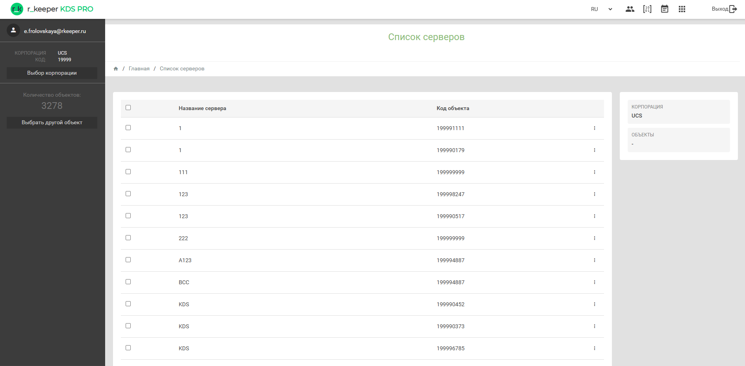Toggle the select-all checkbox in table header
This screenshot has height=366, width=745.
pyautogui.click(x=128, y=108)
